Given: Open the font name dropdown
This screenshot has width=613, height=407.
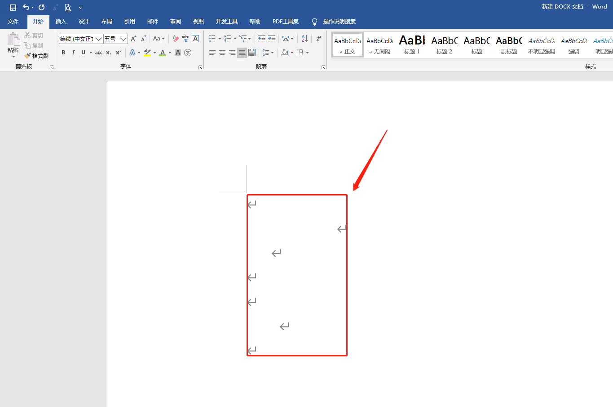Looking at the screenshot, I should pos(98,39).
